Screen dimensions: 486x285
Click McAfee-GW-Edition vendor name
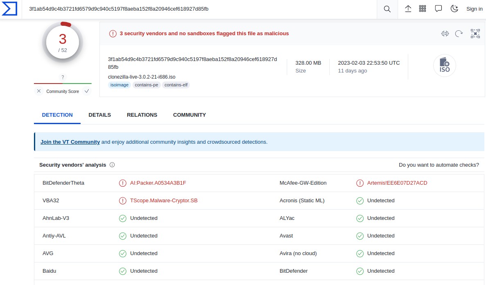[x=303, y=183]
